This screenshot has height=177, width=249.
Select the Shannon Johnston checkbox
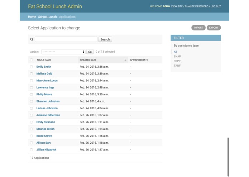[31, 101]
